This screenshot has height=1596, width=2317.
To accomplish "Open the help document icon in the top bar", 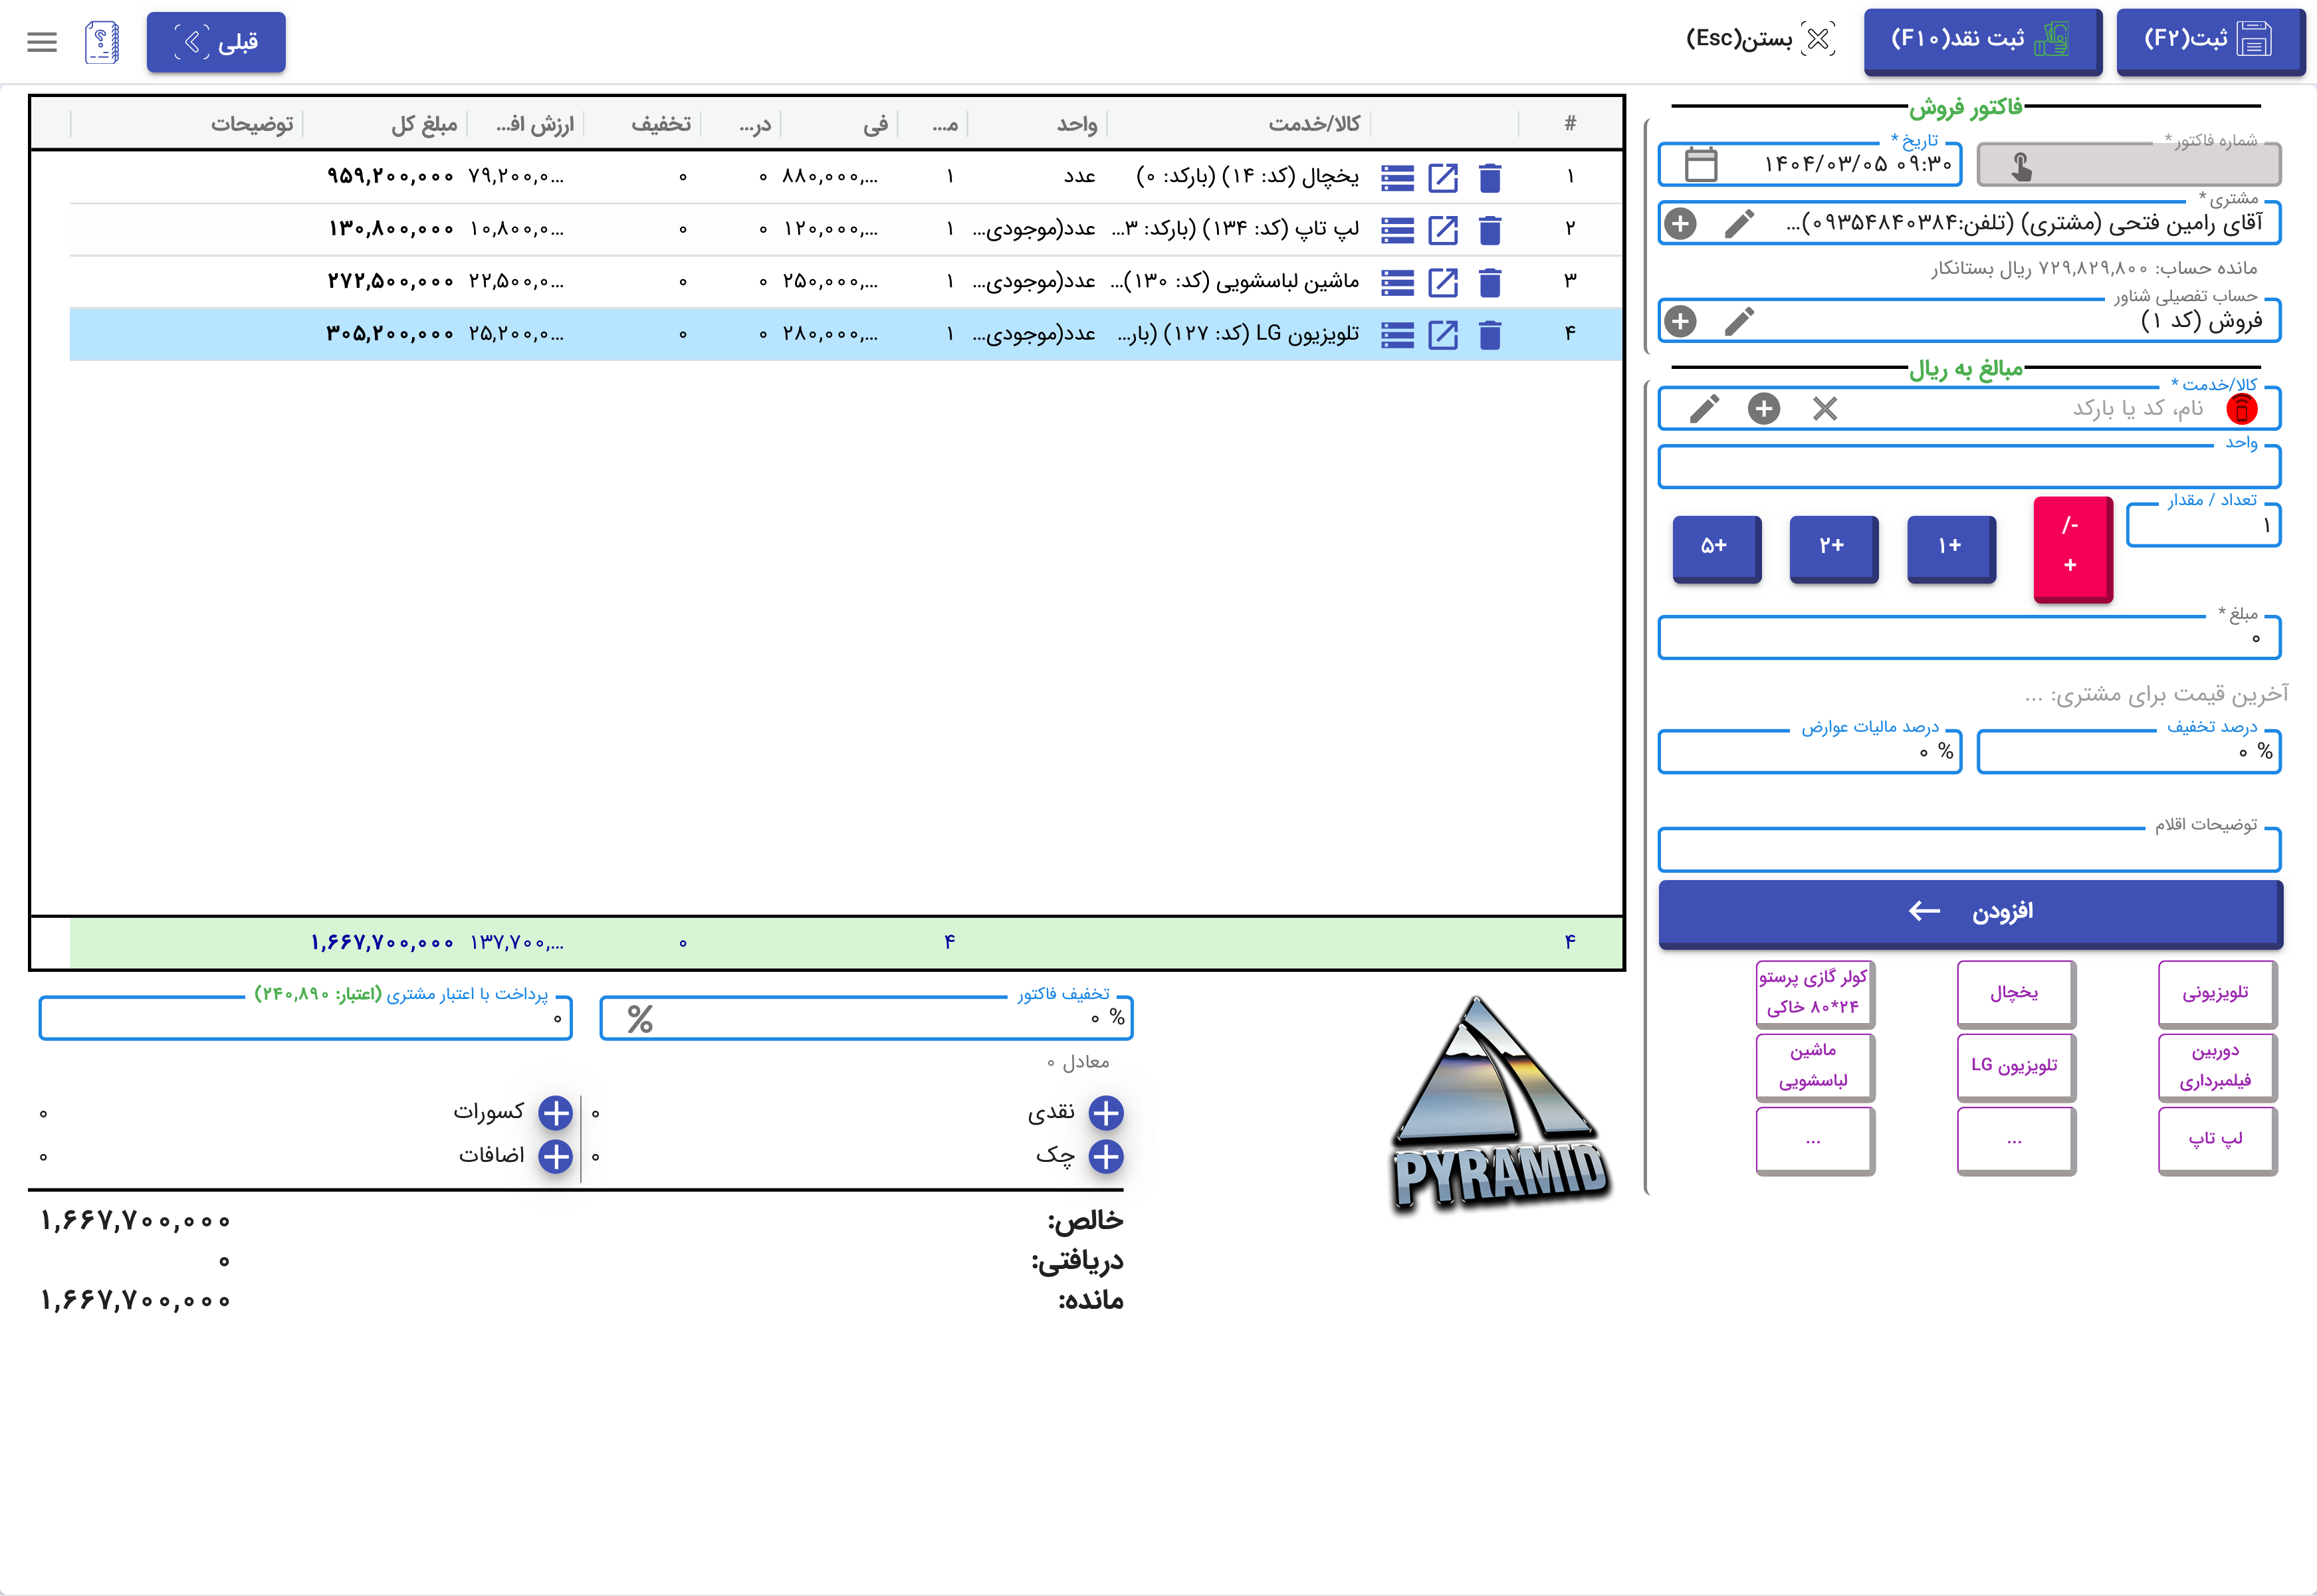I will [102, 42].
